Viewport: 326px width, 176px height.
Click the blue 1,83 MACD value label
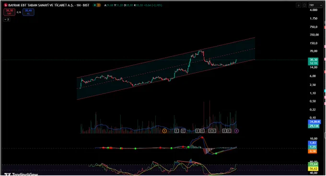coord(313,143)
